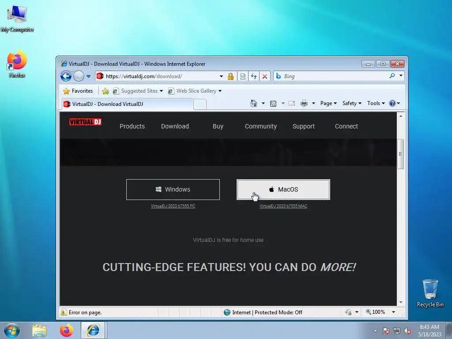
Task: Click the Help question mark icon
Action: [392, 103]
